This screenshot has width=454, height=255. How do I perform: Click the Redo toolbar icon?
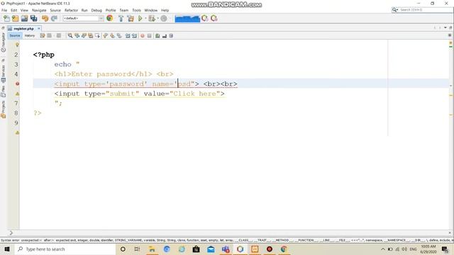click(x=54, y=18)
